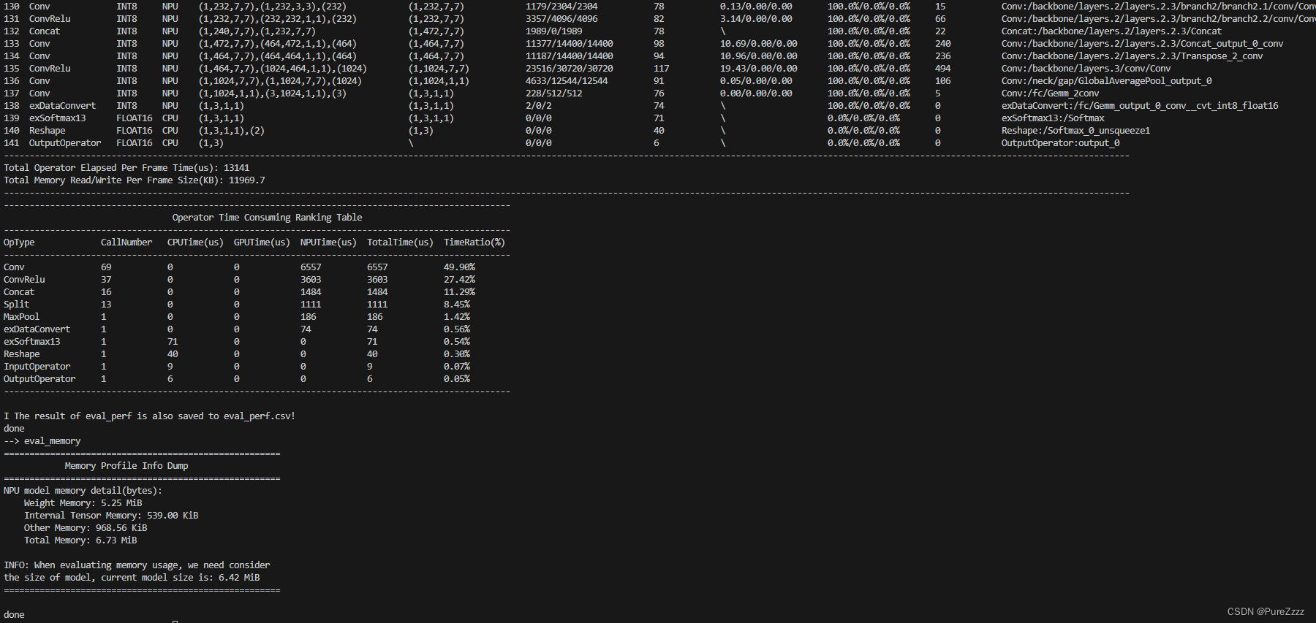Click layer 131 ConvRelu row
The width and height of the screenshot is (1316, 623).
pos(658,18)
